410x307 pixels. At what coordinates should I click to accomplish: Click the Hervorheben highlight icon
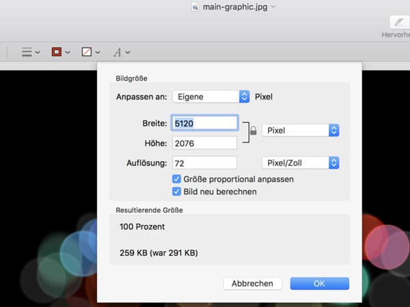click(398, 23)
